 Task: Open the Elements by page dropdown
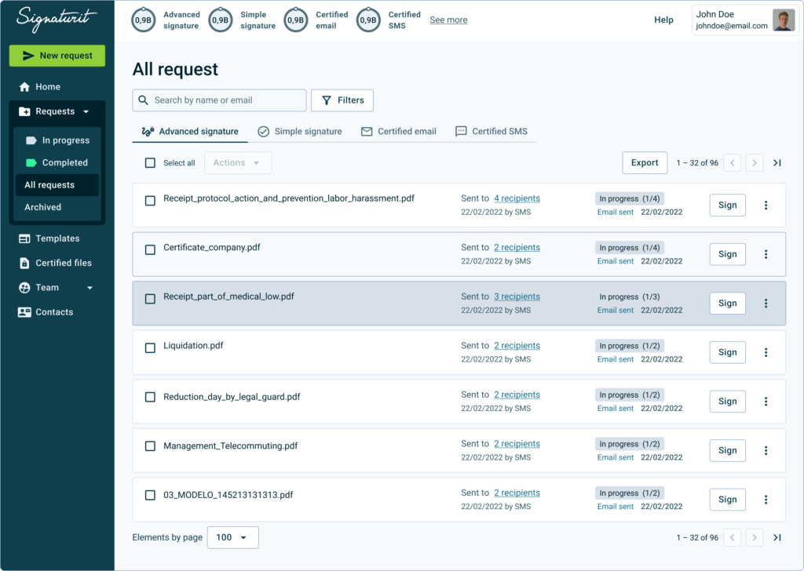point(232,537)
